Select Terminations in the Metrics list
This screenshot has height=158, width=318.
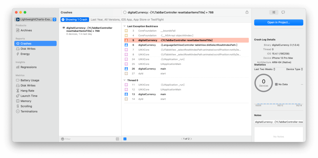[29, 112]
